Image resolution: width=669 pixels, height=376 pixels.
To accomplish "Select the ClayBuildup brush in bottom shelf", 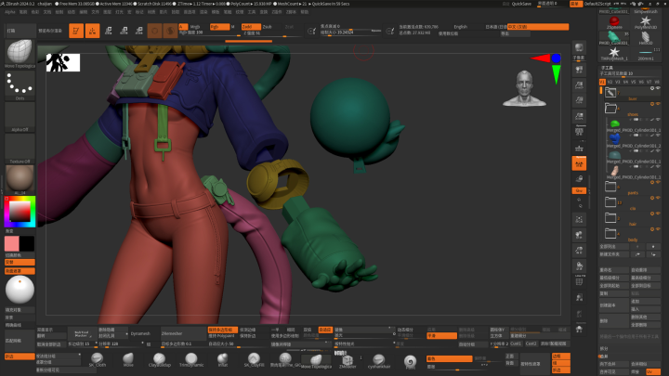I will pyautogui.click(x=160, y=360).
